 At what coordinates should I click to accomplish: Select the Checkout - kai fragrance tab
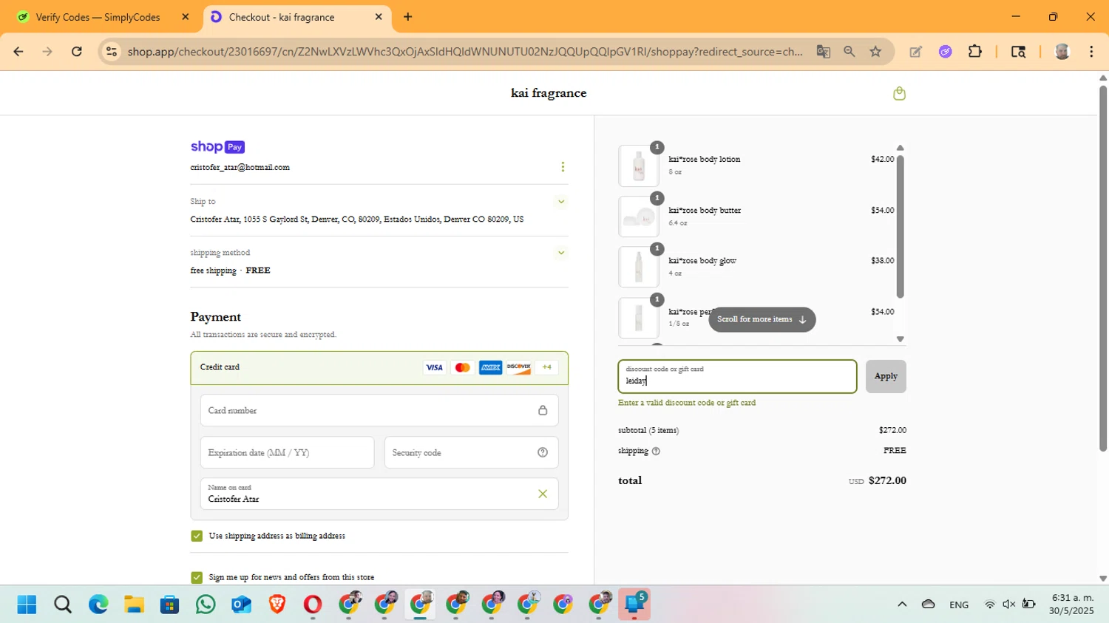pyautogui.click(x=296, y=17)
